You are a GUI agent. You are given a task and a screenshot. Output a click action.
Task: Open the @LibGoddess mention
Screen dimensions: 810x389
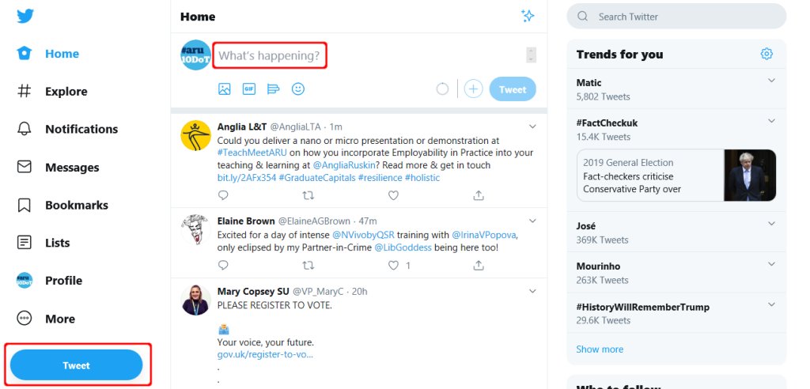403,247
